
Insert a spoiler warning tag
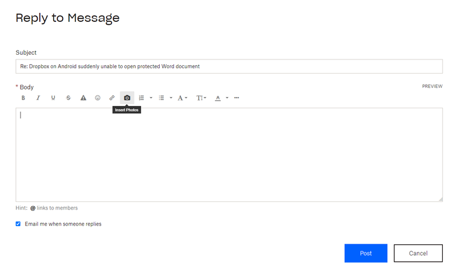(x=83, y=98)
